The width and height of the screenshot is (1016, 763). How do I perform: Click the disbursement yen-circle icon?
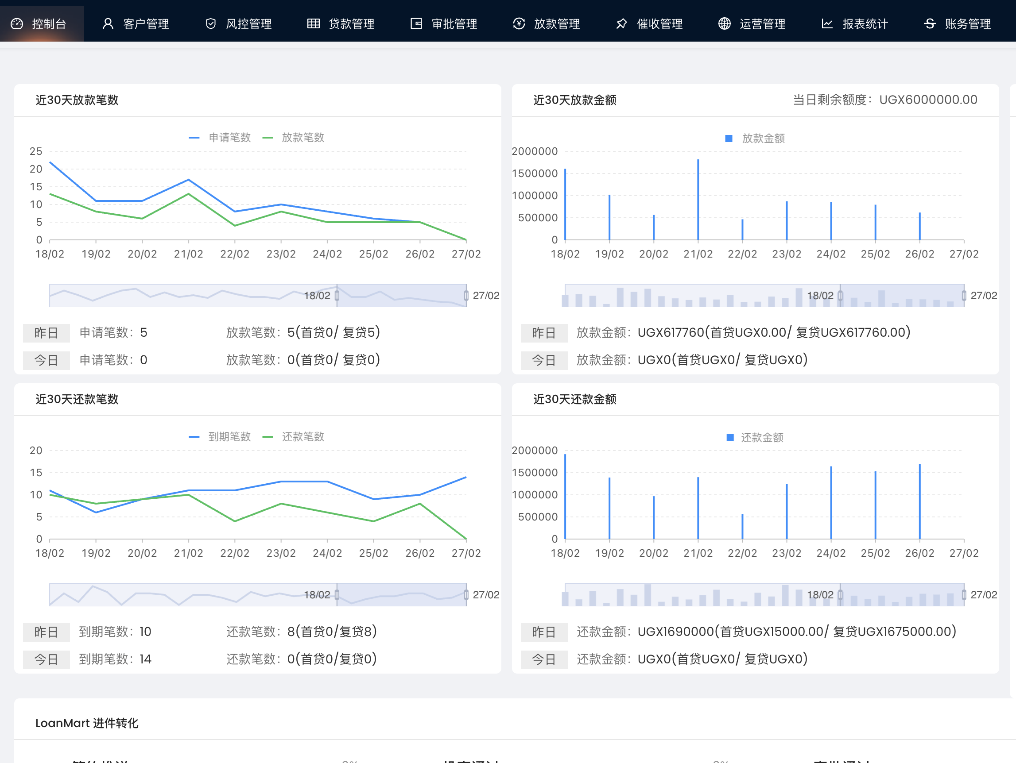click(519, 23)
